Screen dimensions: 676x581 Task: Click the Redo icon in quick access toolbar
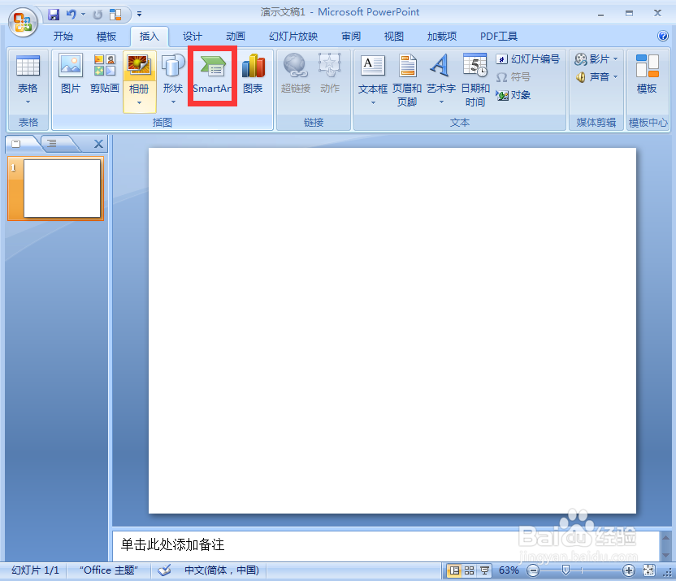click(97, 15)
